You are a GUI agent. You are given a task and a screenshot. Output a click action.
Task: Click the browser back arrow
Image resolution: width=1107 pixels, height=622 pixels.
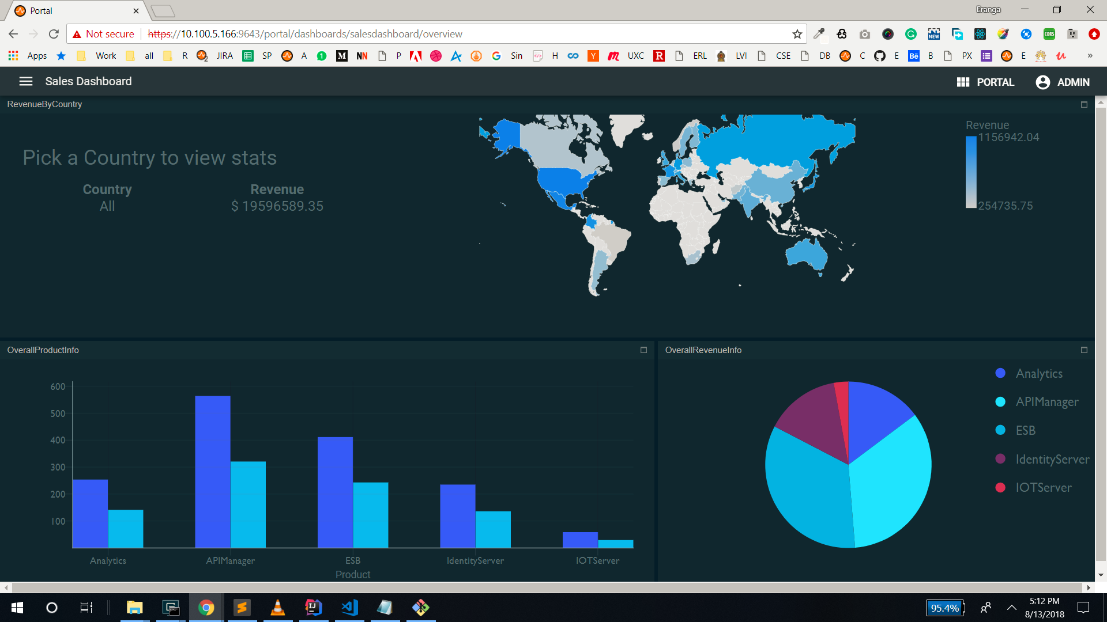(x=13, y=34)
